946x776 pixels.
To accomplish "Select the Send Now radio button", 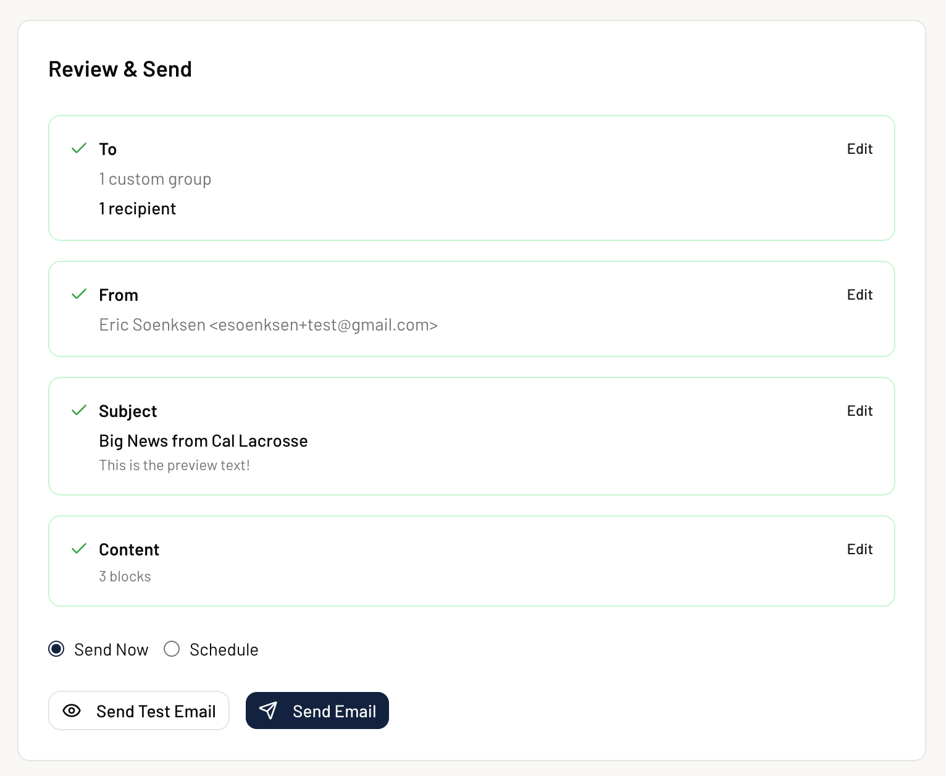I will (56, 649).
